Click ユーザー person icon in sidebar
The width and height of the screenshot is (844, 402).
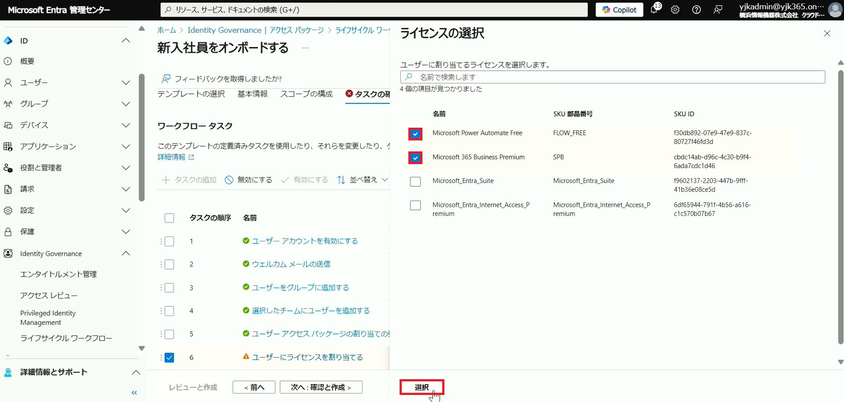coord(8,83)
